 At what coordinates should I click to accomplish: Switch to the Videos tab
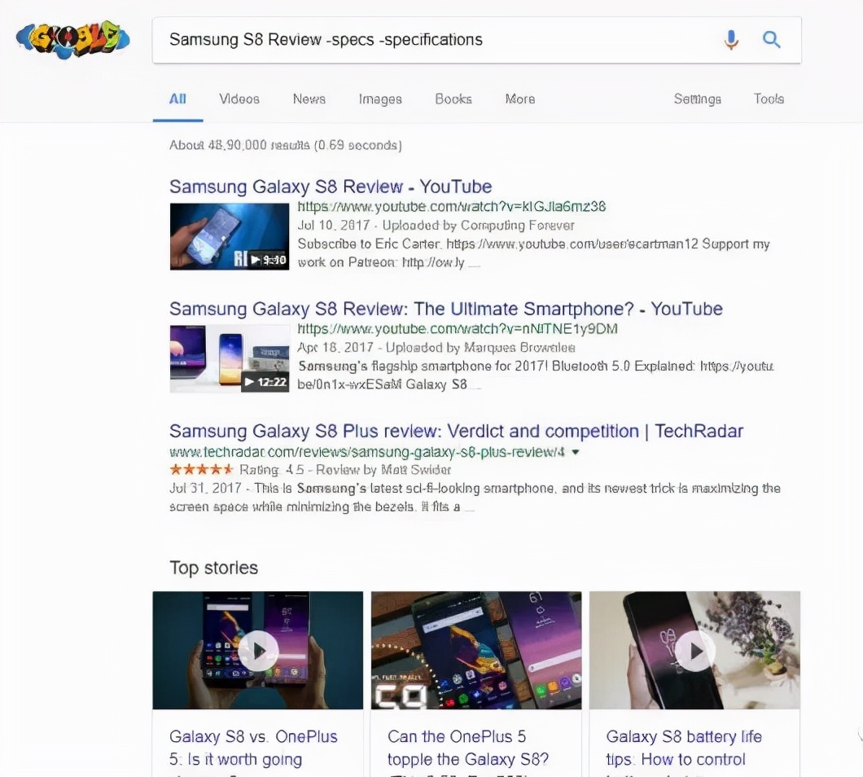(239, 99)
